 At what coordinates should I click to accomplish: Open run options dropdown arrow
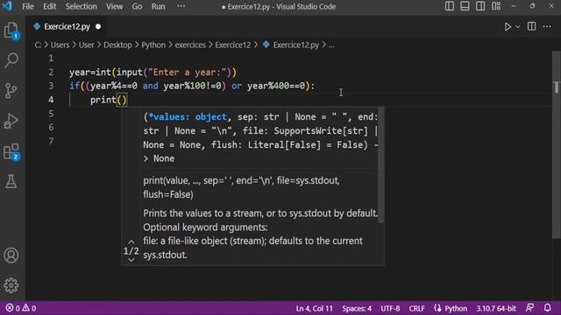tap(518, 27)
